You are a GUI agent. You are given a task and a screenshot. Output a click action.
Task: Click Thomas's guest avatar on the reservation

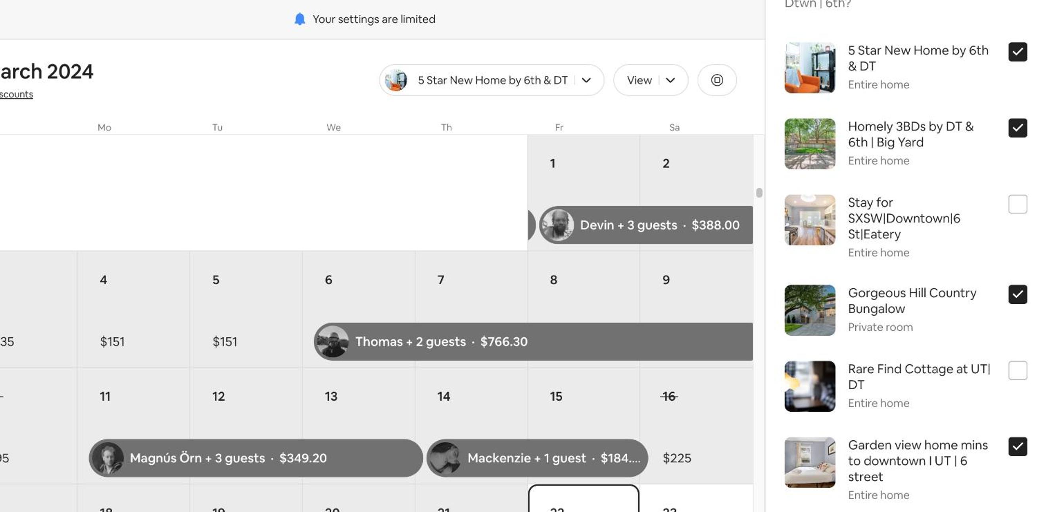[x=332, y=341]
